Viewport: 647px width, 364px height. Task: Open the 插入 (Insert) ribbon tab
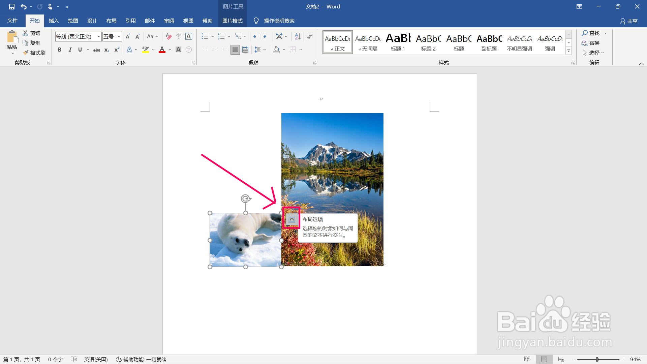54,21
